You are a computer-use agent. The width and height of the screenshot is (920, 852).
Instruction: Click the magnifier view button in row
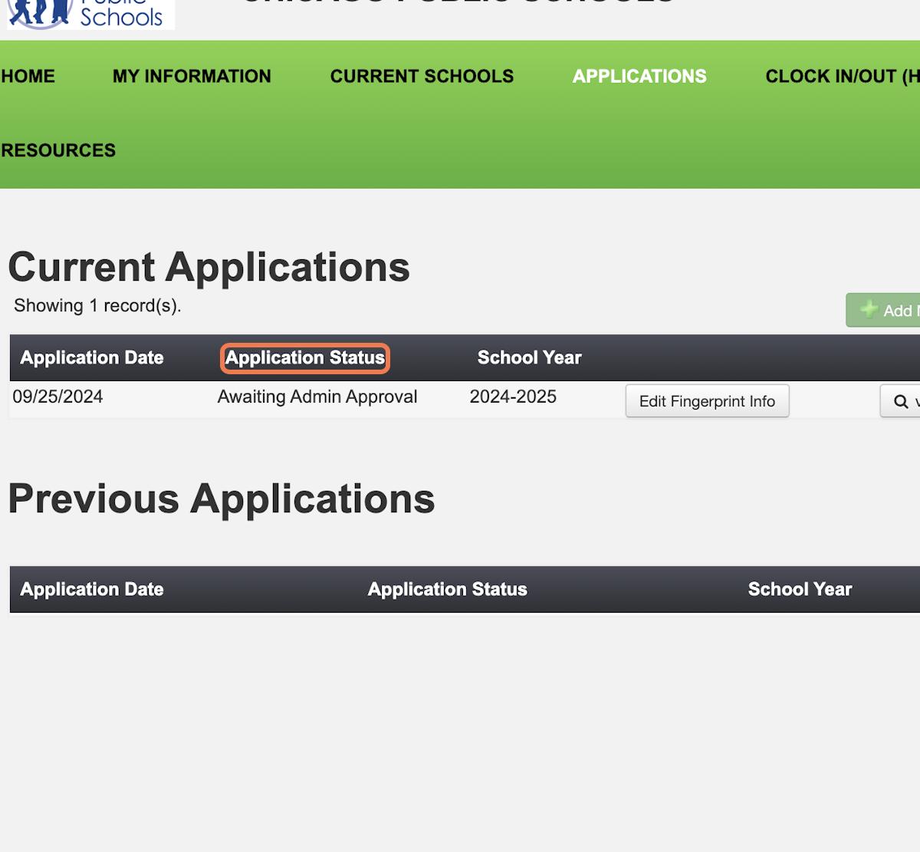click(900, 401)
